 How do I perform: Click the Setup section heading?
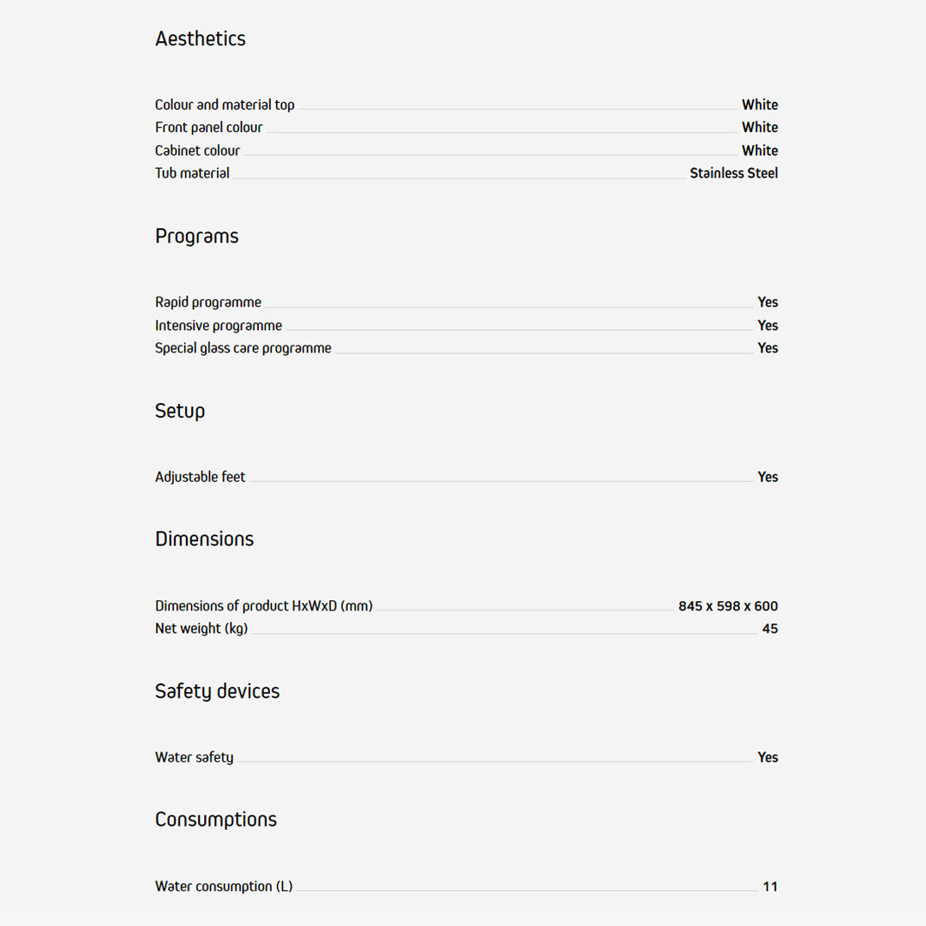click(x=180, y=411)
